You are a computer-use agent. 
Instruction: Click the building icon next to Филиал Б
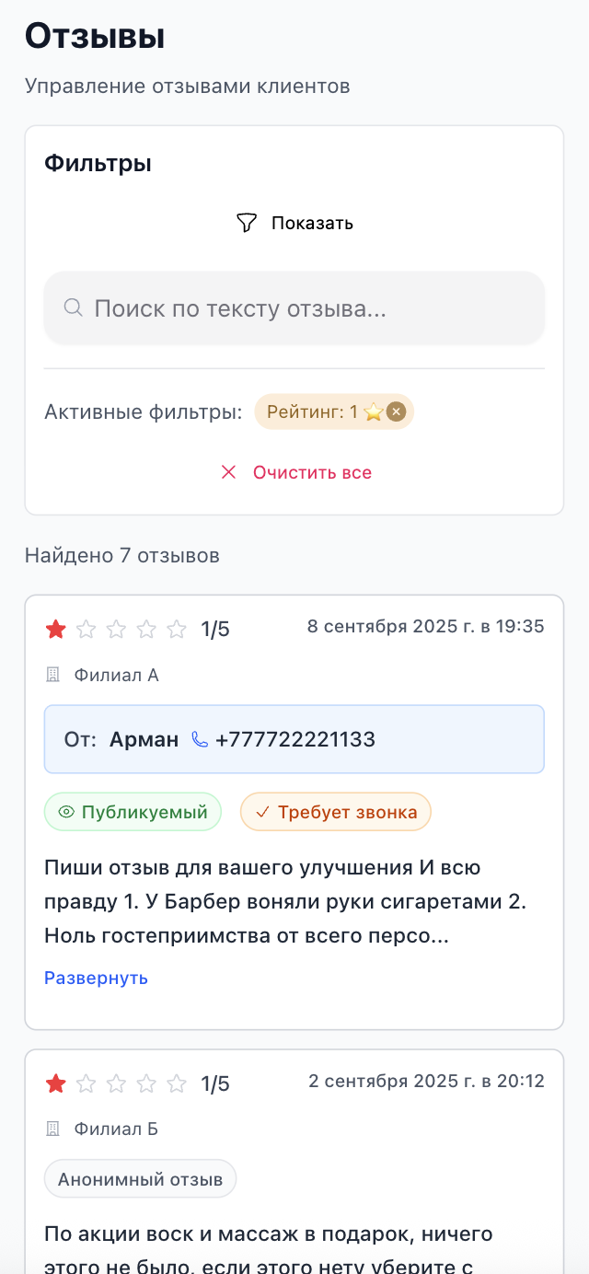point(52,1129)
